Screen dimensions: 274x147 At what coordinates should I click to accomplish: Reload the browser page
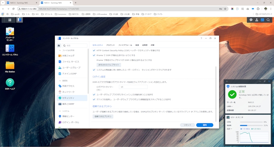click(13, 9)
